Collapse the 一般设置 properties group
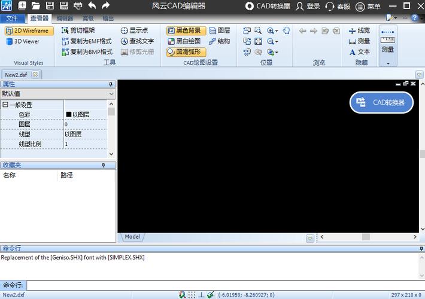The width and height of the screenshot is (425, 299). [x=5, y=105]
